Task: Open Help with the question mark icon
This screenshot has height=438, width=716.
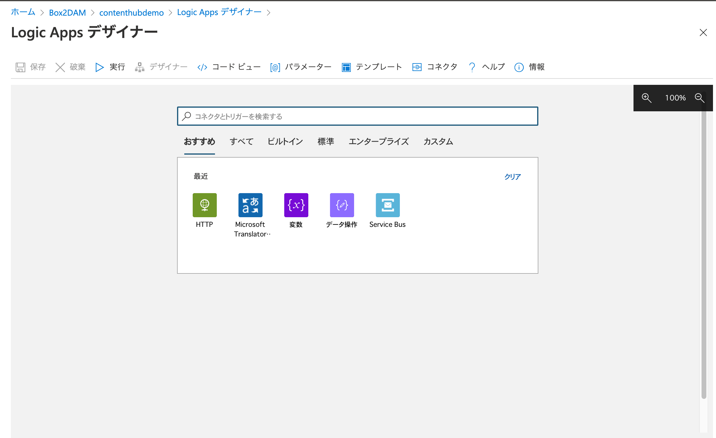Action: coord(472,67)
